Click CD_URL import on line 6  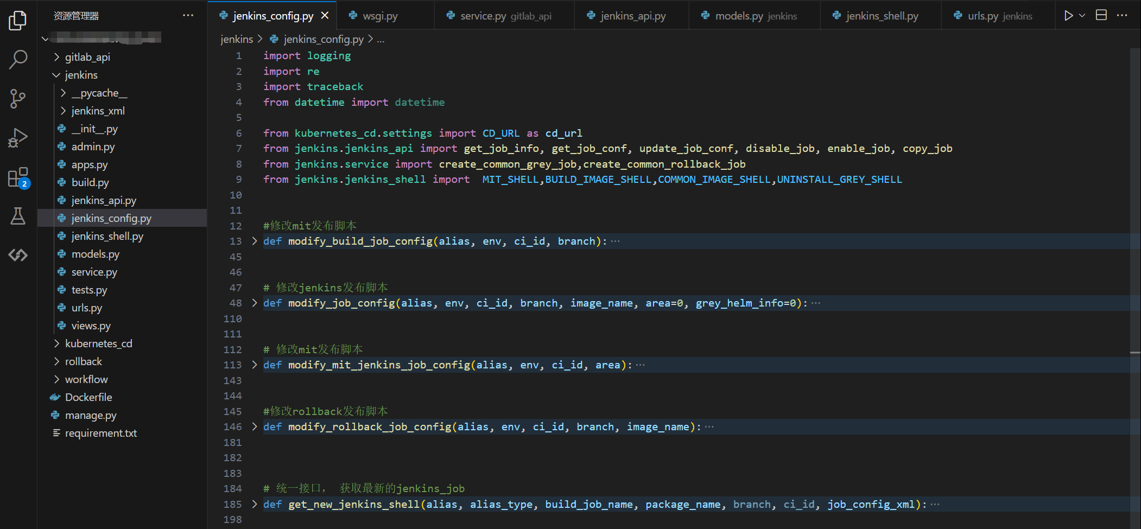click(501, 133)
